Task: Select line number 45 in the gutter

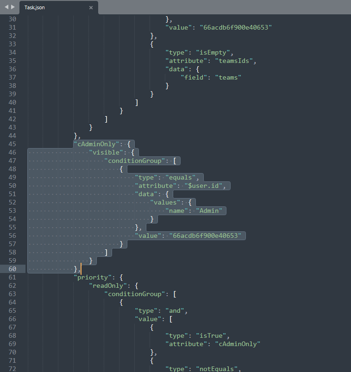Action: coord(12,144)
